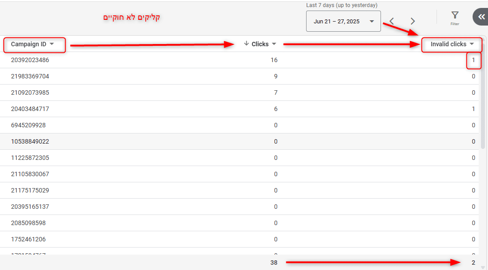The width and height of the screenshot is (488, 270).
Task: Select campaign row 21983369704
Action: pyautogui.click(x=30, y=76)
